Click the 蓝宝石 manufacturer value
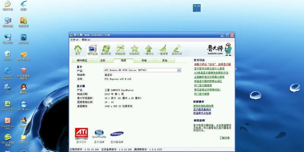This screenshot has height=152, width=304. point(108,75)
